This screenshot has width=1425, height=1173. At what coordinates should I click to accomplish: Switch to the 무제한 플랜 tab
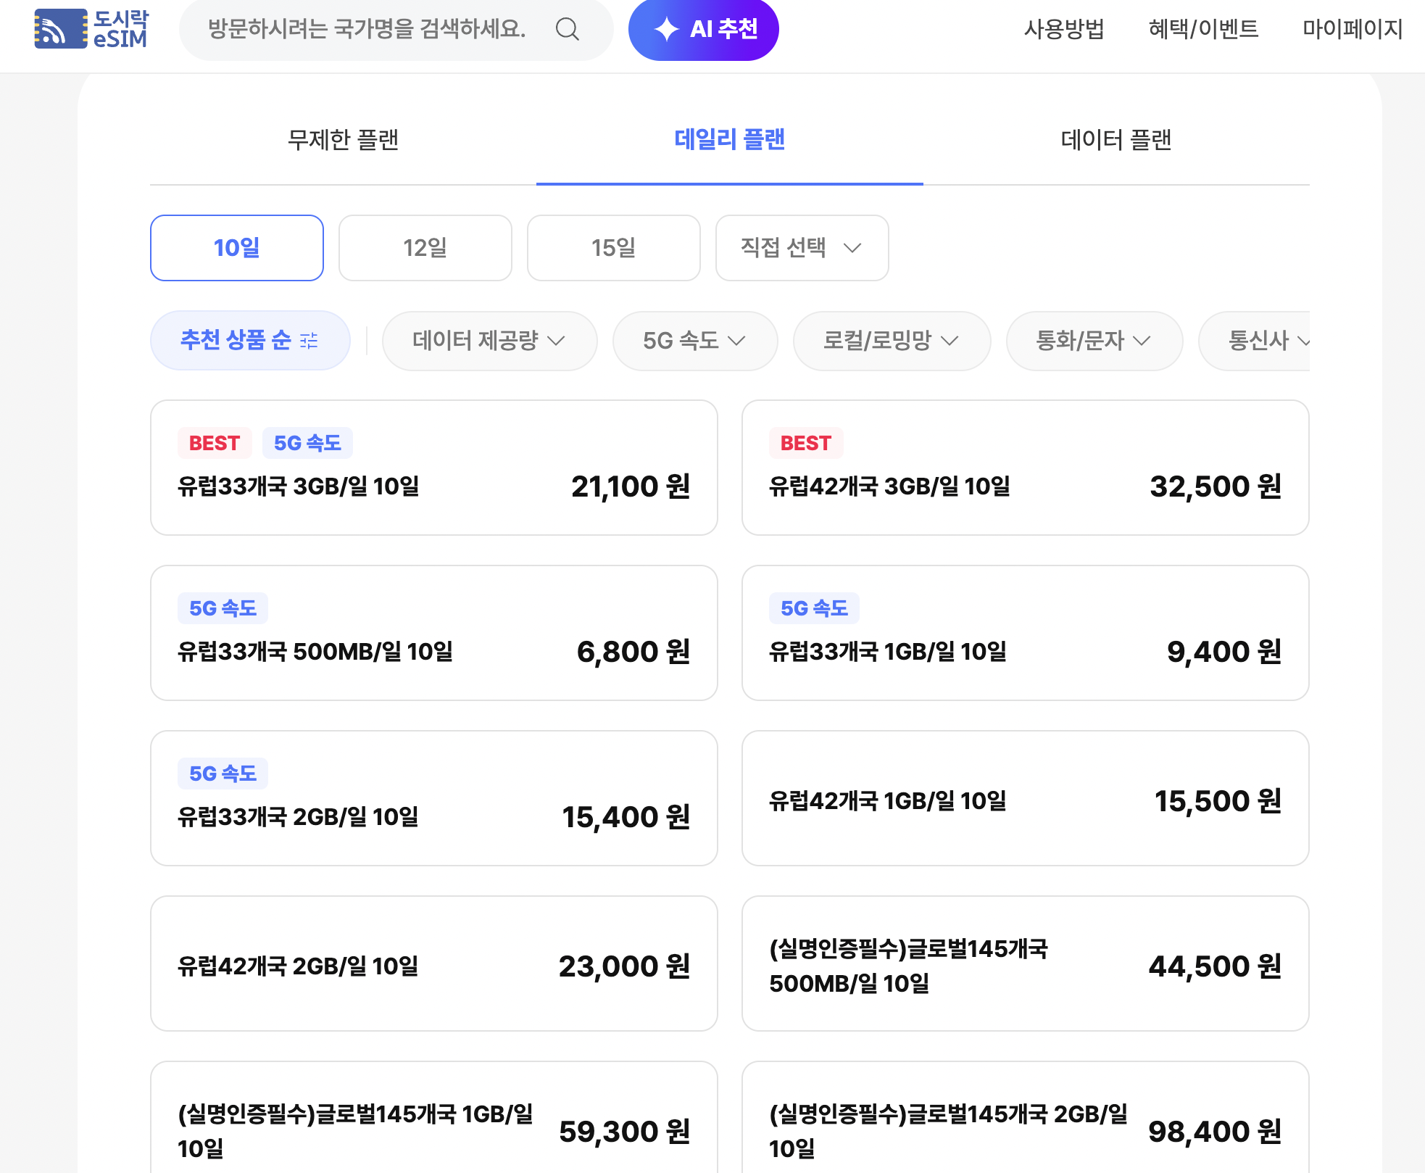tap(343, 139)
